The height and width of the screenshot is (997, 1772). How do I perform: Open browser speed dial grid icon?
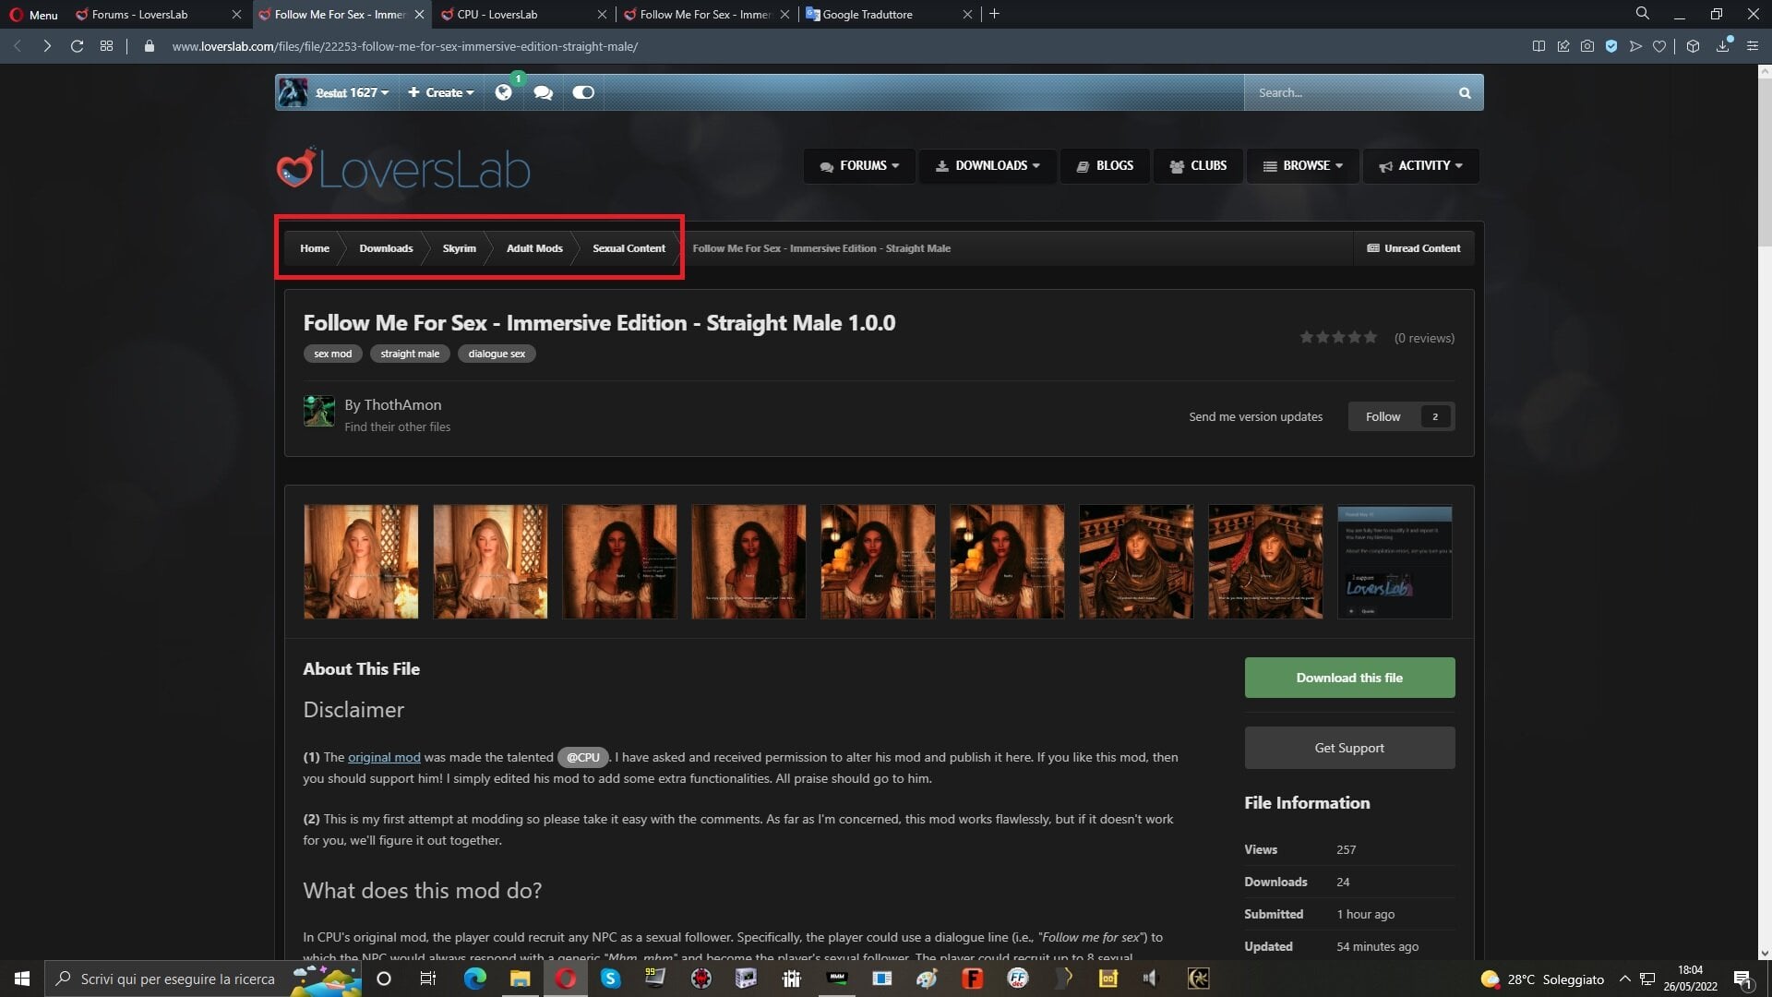[107, 46]
